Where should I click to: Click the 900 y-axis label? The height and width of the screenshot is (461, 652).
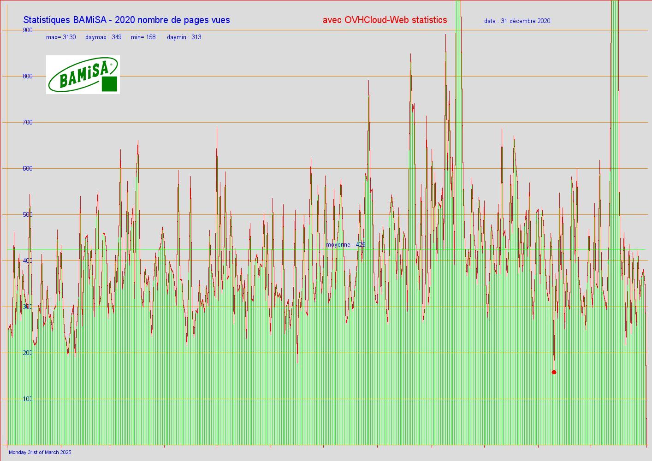click(x=28, y=30)
